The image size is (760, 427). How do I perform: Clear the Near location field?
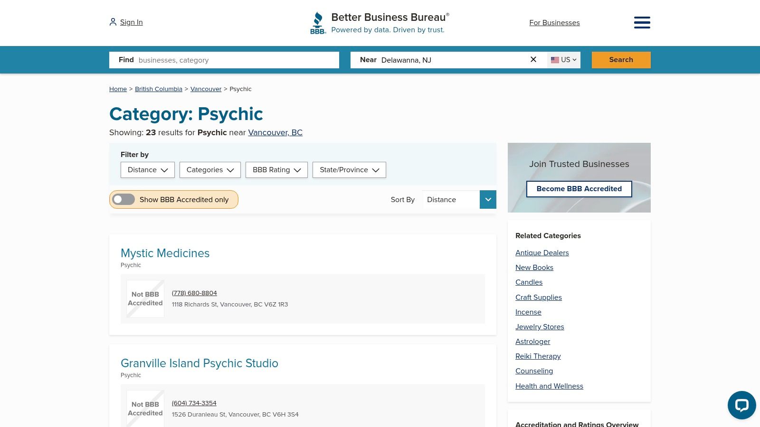533,59
